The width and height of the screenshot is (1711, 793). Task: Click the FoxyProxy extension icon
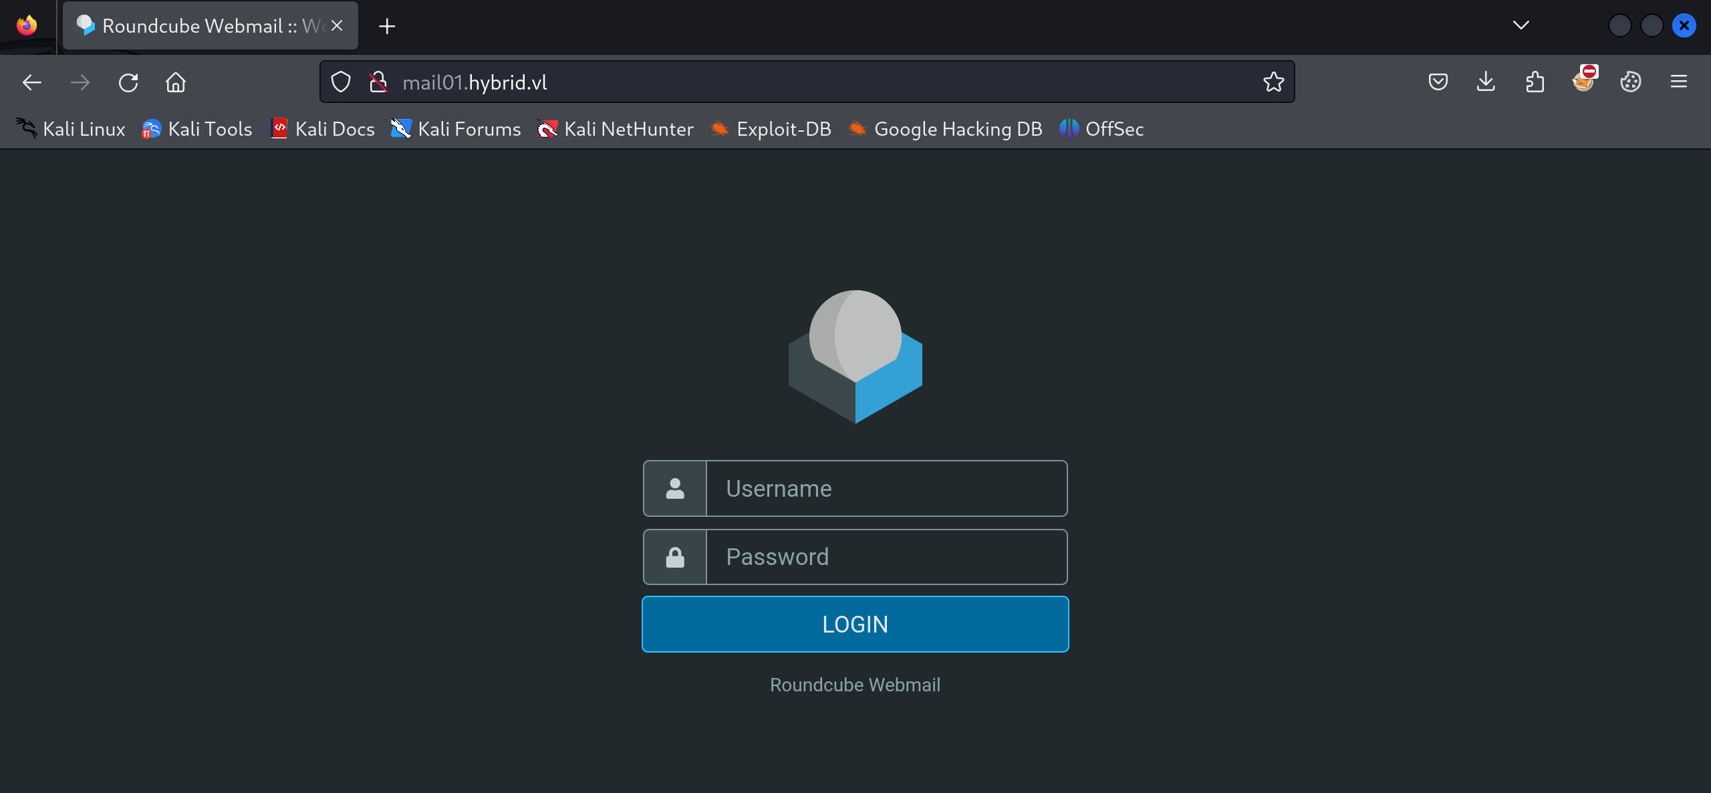1583,82
